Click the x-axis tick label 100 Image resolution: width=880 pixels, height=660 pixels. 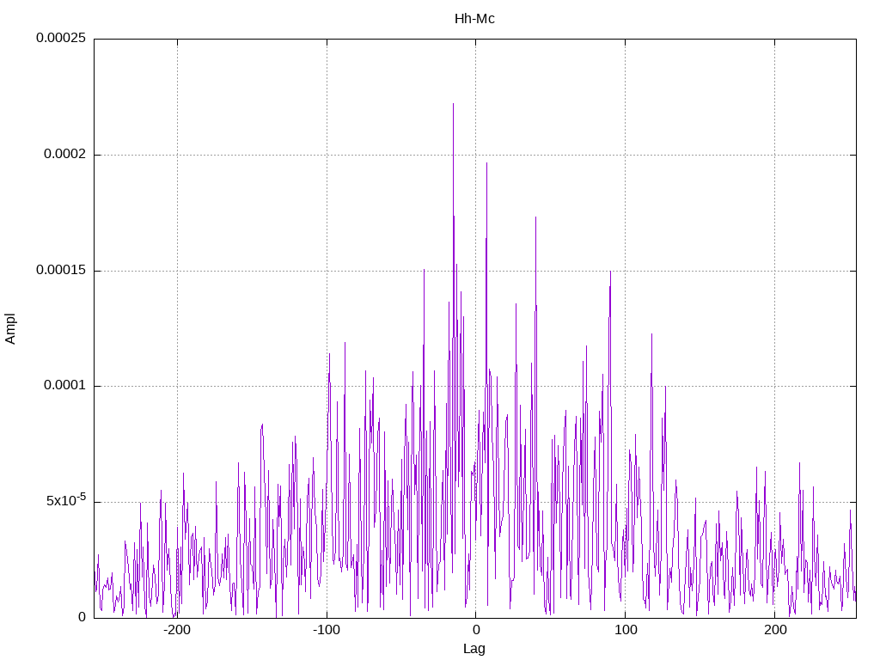coord(626,630)
